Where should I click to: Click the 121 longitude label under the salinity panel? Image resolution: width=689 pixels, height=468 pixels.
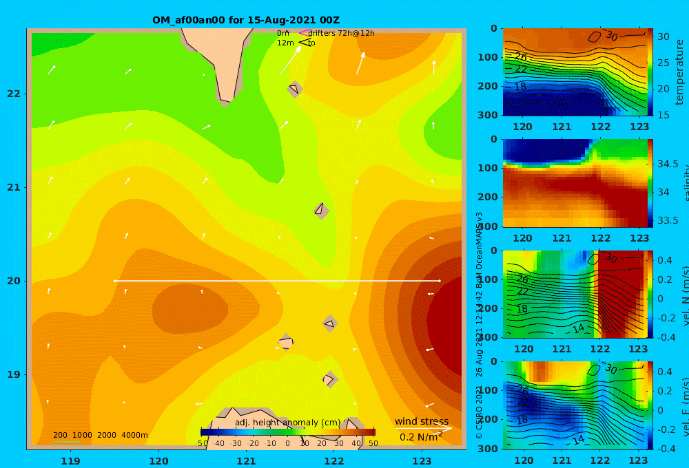[x=562, y=238]
